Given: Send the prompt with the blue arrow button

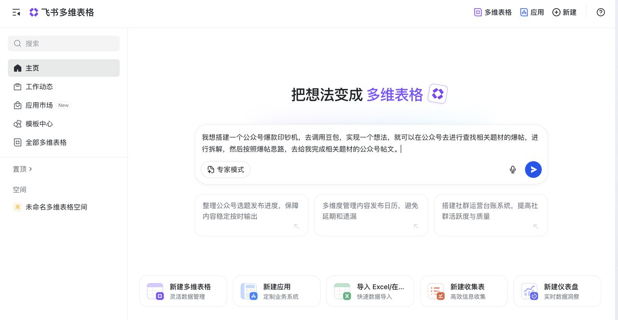Looking at the screenshot, I should click(533, 170).
